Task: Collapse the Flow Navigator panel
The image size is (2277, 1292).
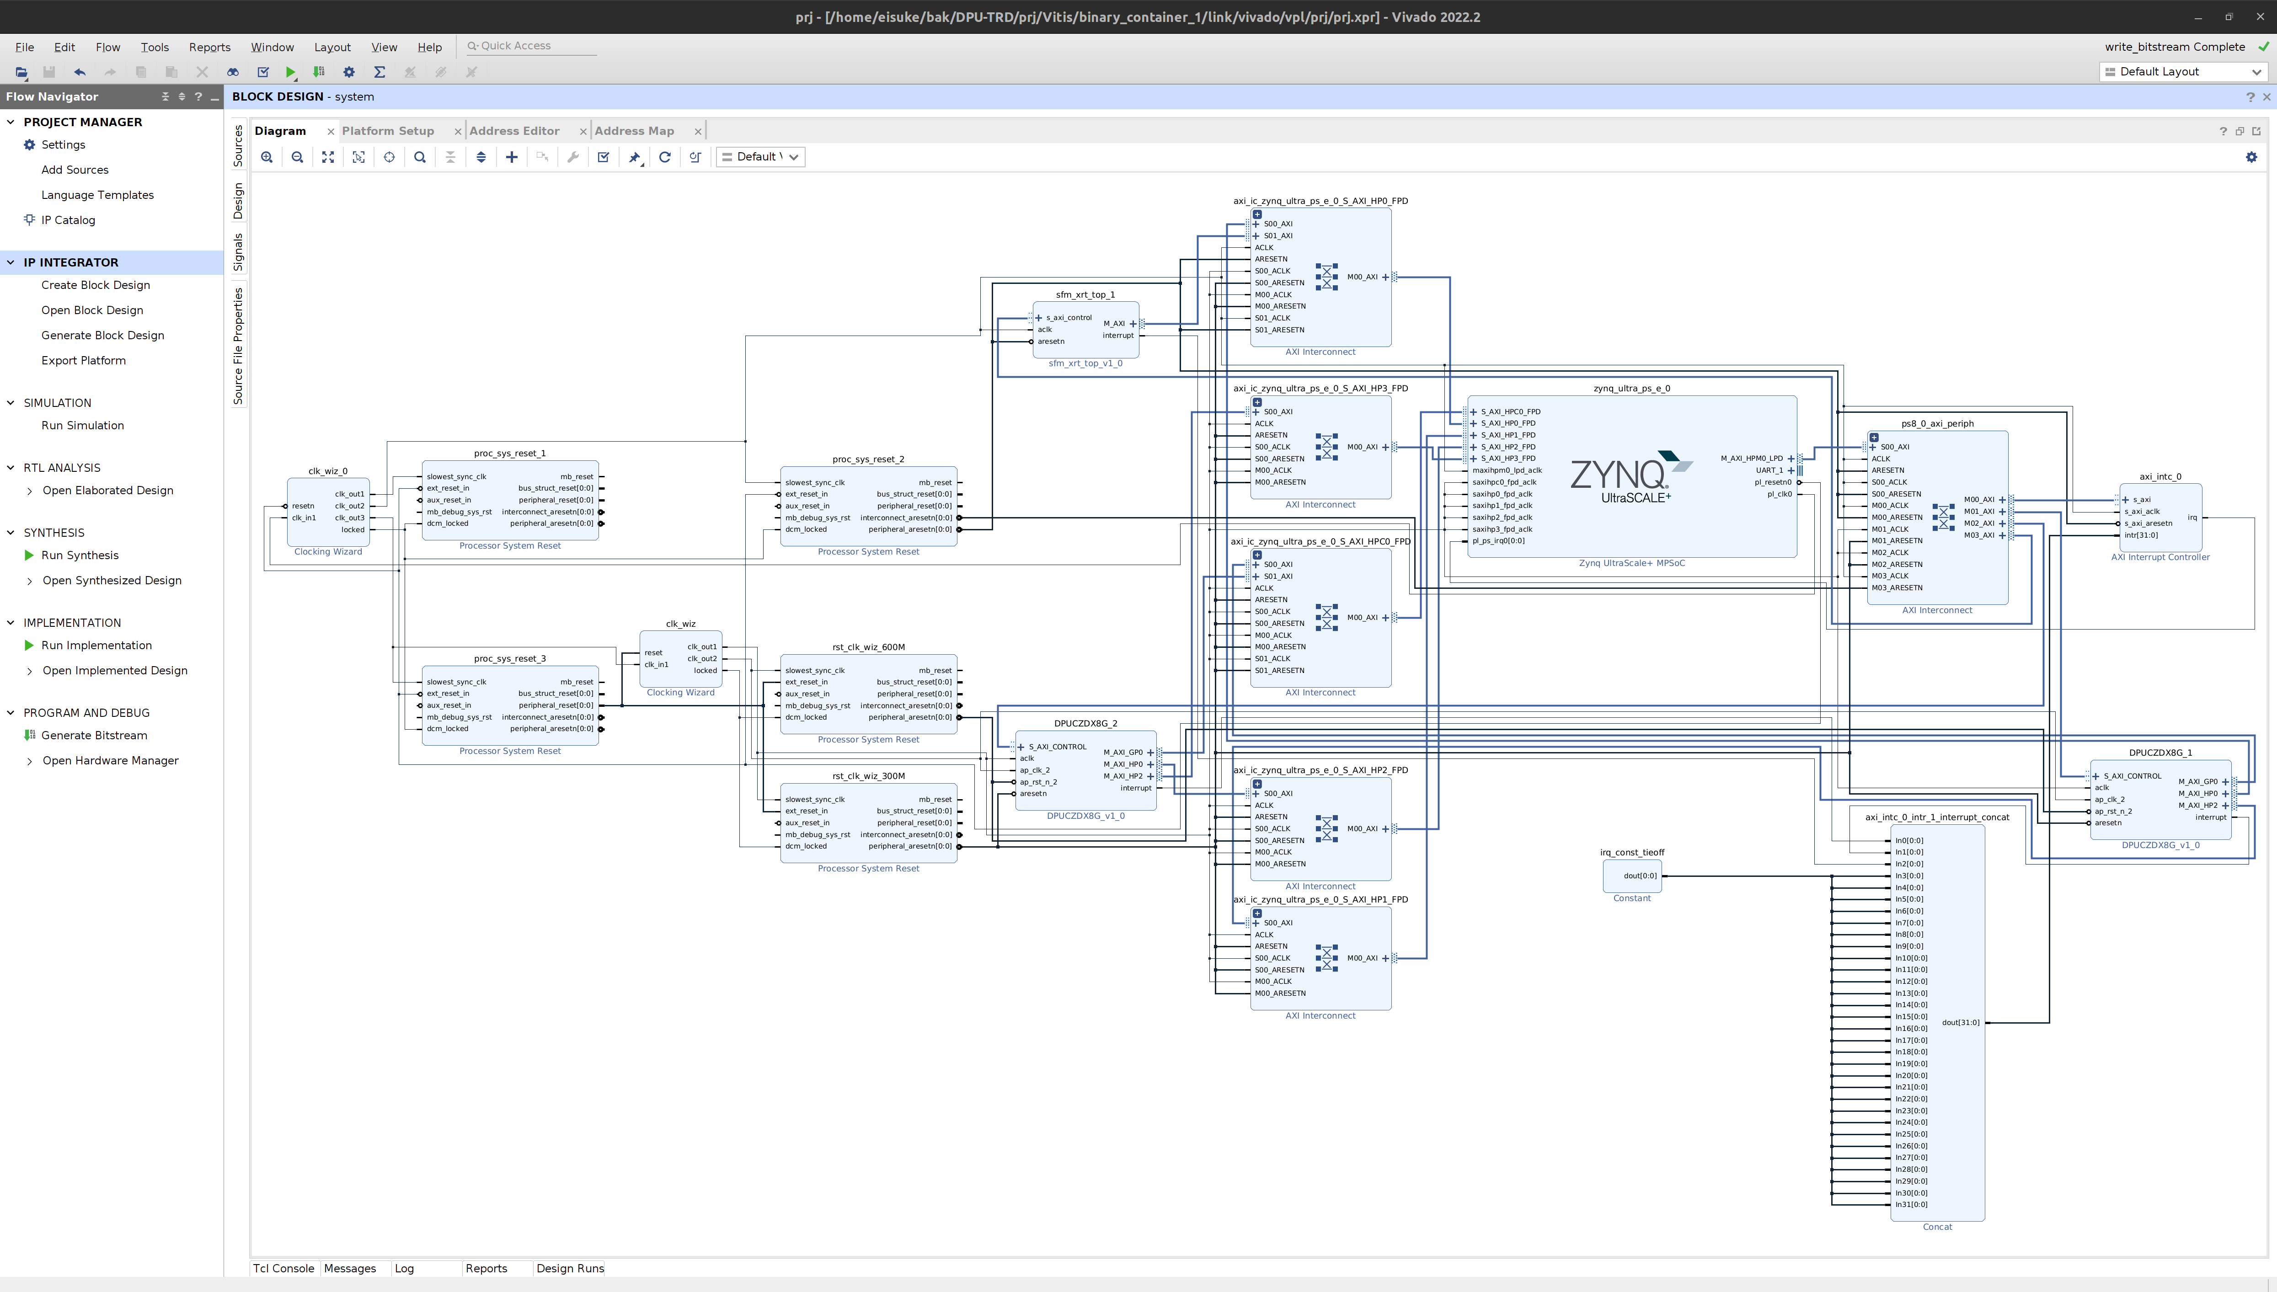Action: (x=214, y=97)
